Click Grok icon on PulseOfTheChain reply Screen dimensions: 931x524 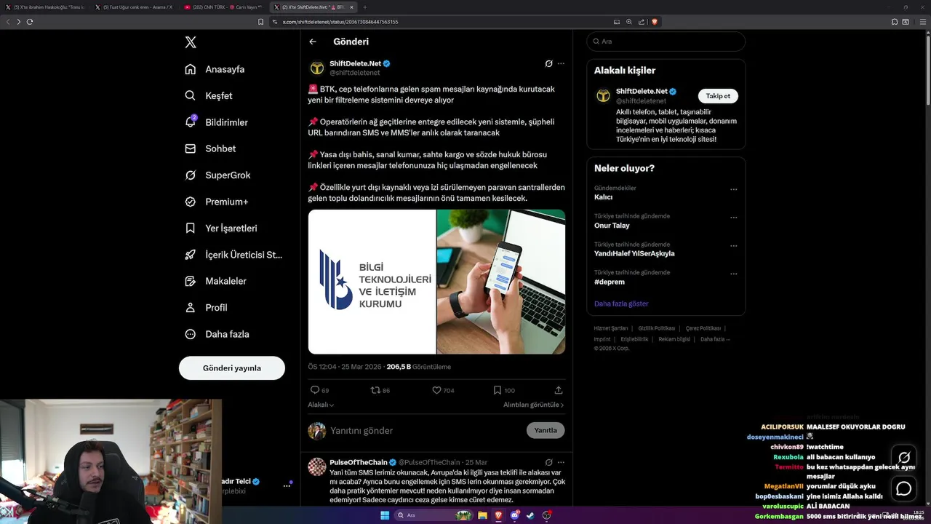(548, 462)
